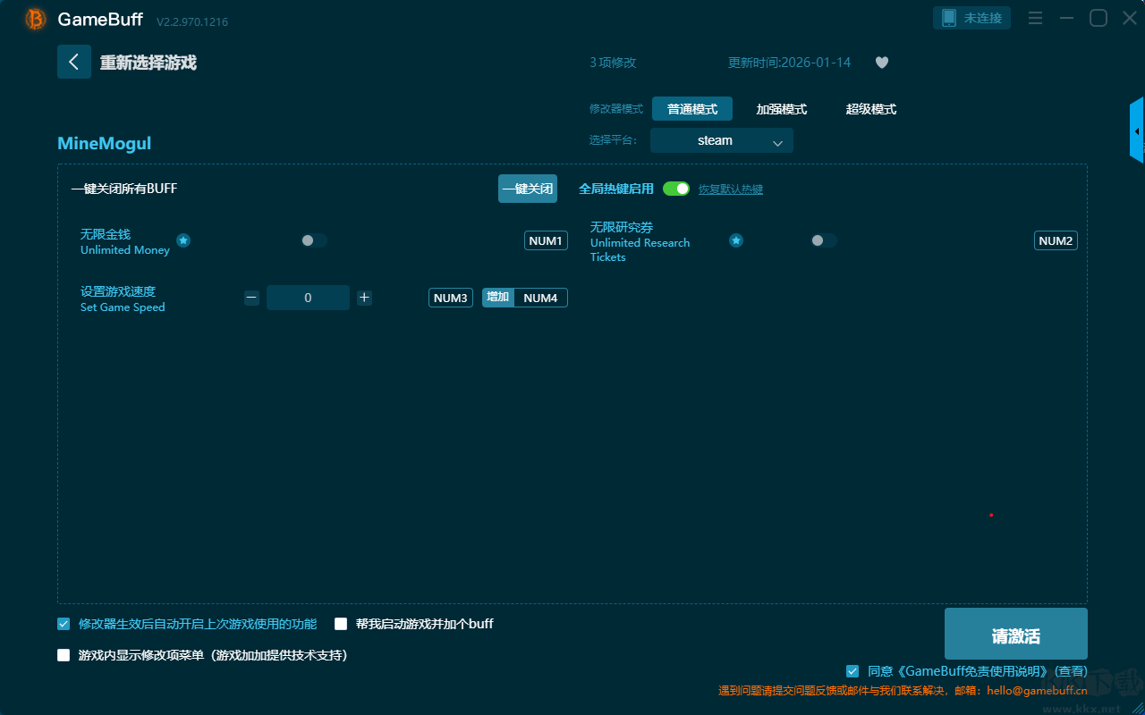The width and height of the screenshot is (1145, 715).
Task: Click the phone icon in 未连接 button
Action: pos(949,18)
